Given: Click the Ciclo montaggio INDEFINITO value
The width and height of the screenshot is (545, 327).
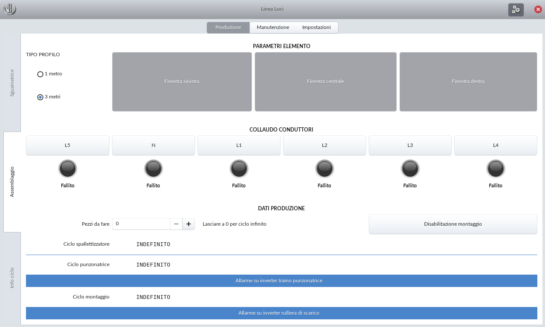Looking at the screenshot, I should pos(153,297).
